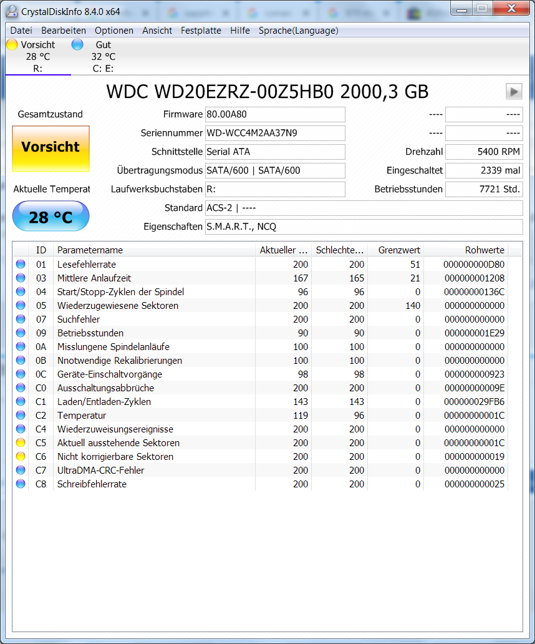Screen dimensions: 535x644
Task: Select raw value 000000000019
Action: click(x=475, y=456)
